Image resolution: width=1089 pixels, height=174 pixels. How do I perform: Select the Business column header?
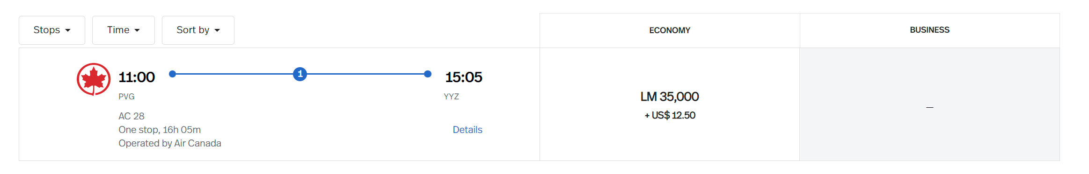[929, 30]
